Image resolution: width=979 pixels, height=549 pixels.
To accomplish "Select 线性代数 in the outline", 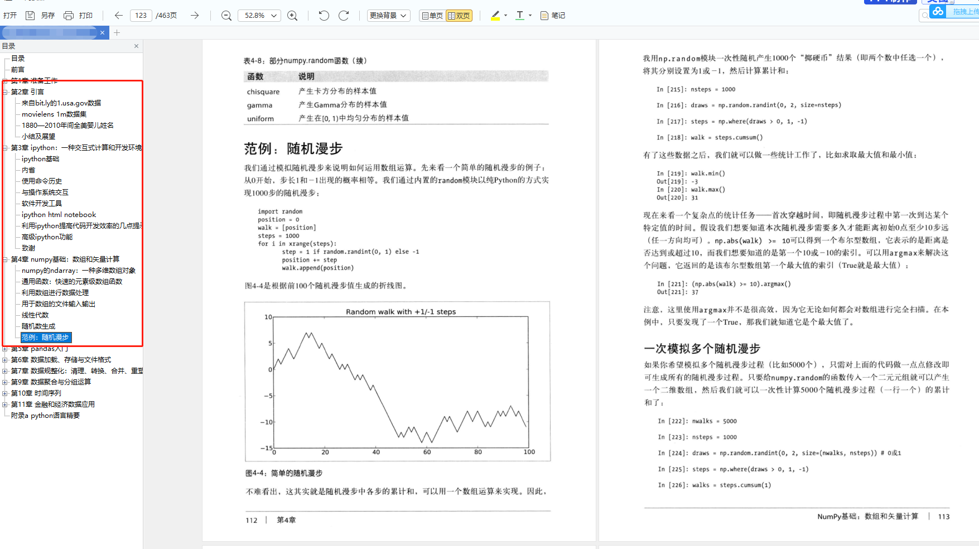I will click(x=35, y=315).
